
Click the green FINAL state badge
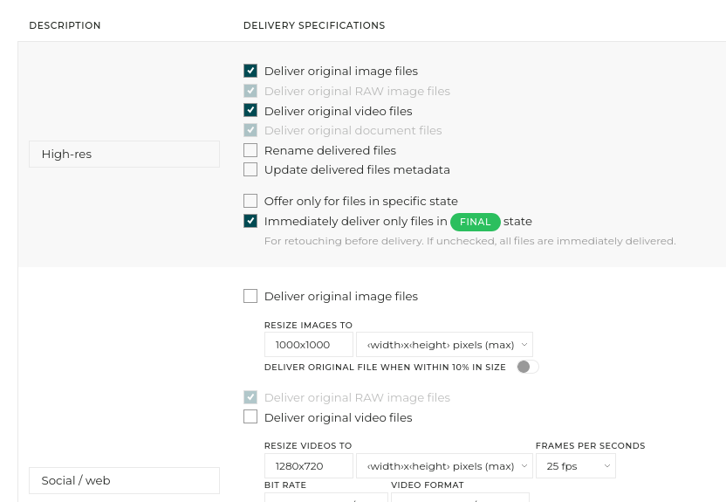pos(475,222)
